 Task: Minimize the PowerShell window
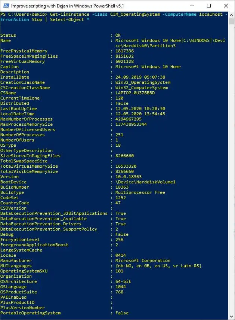point(192,6)
